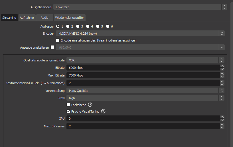This screenshot has width=233, height=147.
Task: Select audio track 4 radio button
Action: pos(88,26)
